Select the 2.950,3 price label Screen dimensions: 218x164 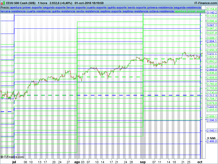click(x=212, y=50)
